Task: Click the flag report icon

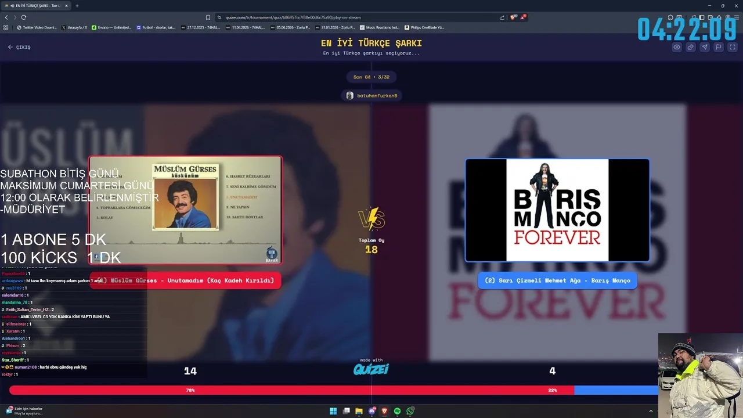Action: click(719, 48)
